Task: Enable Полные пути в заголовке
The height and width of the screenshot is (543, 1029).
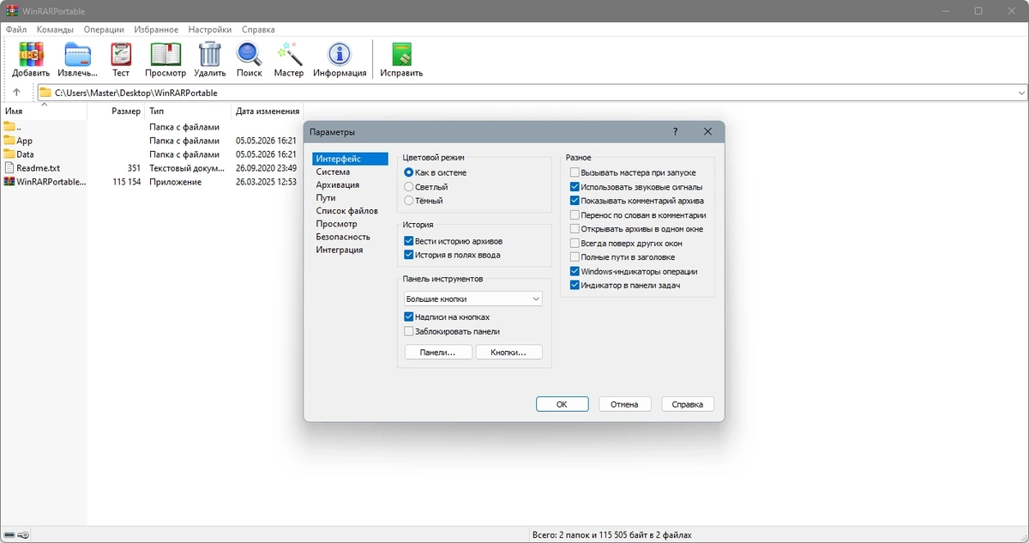Action: pos(575,257)
